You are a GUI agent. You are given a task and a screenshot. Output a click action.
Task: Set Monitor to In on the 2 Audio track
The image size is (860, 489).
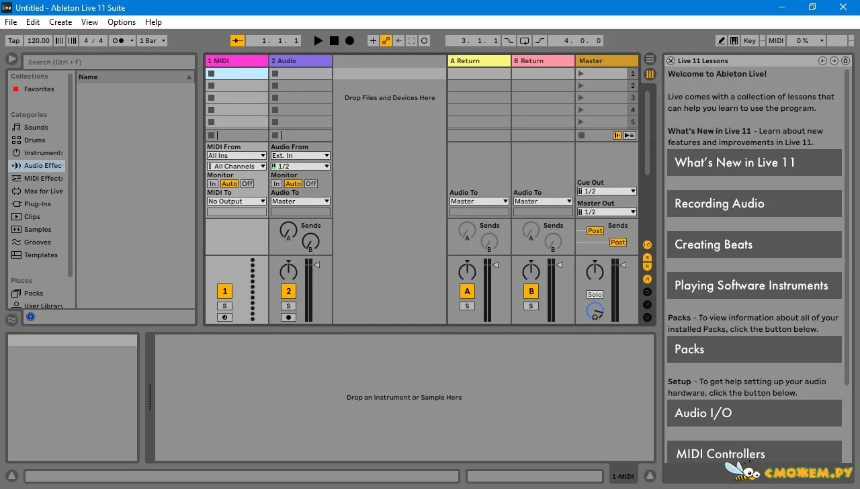pos(277,183)
